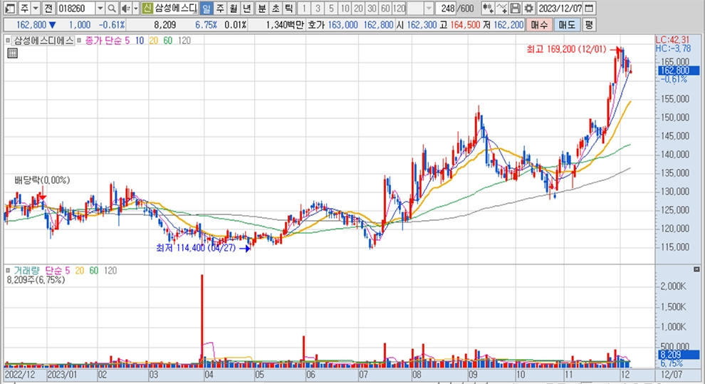Click the 162,800 current price axis tag
The width and height of the screenshot is (705, 384).
(x=679, y=71)
